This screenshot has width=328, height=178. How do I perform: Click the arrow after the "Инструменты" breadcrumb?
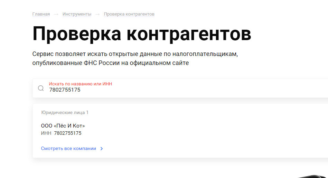tap(97, 14)
